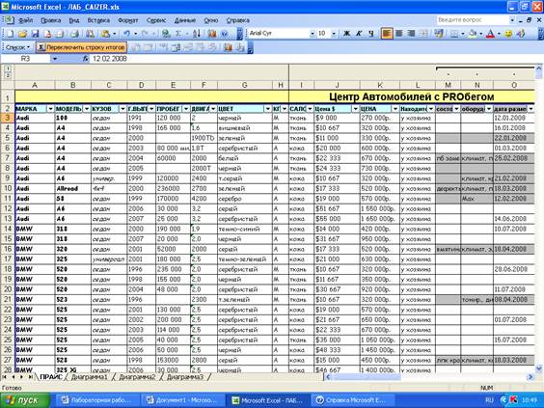Viewport: 544px width, 408px height.
Task: Open the Правка menu
Action: 51,20
